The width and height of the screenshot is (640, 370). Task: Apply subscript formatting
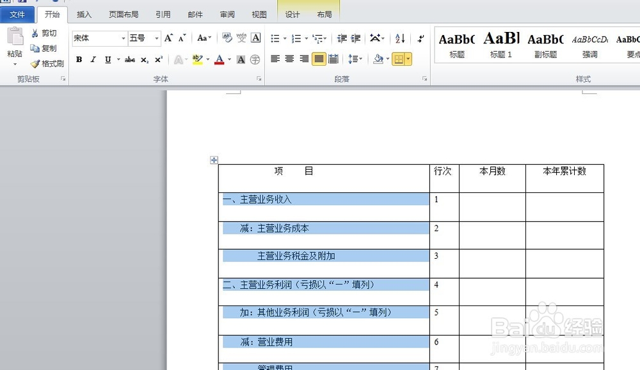(145, 59)
